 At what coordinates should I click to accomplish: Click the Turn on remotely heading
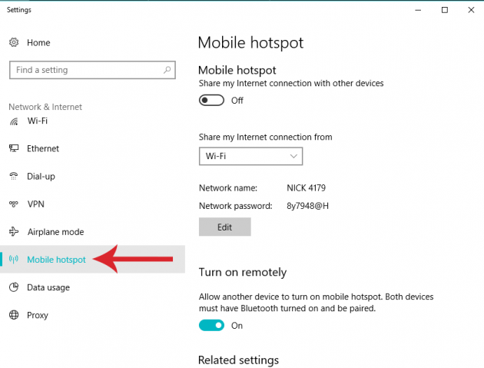(x=243, y=272)
